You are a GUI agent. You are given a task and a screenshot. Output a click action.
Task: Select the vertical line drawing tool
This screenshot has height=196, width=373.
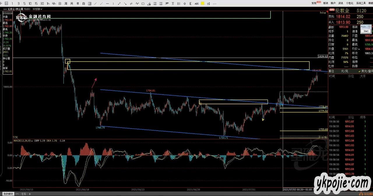coord(113,3)
